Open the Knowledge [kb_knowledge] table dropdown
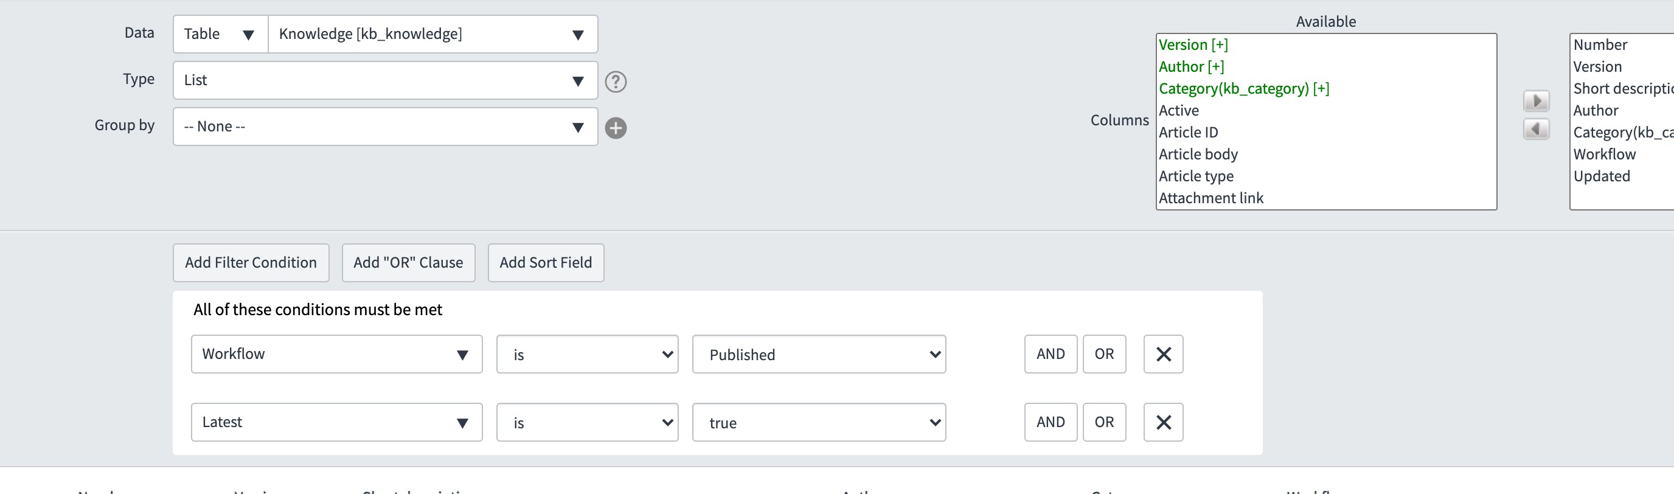The height and width of the screenshot is (494, 1674). point(433,35)
